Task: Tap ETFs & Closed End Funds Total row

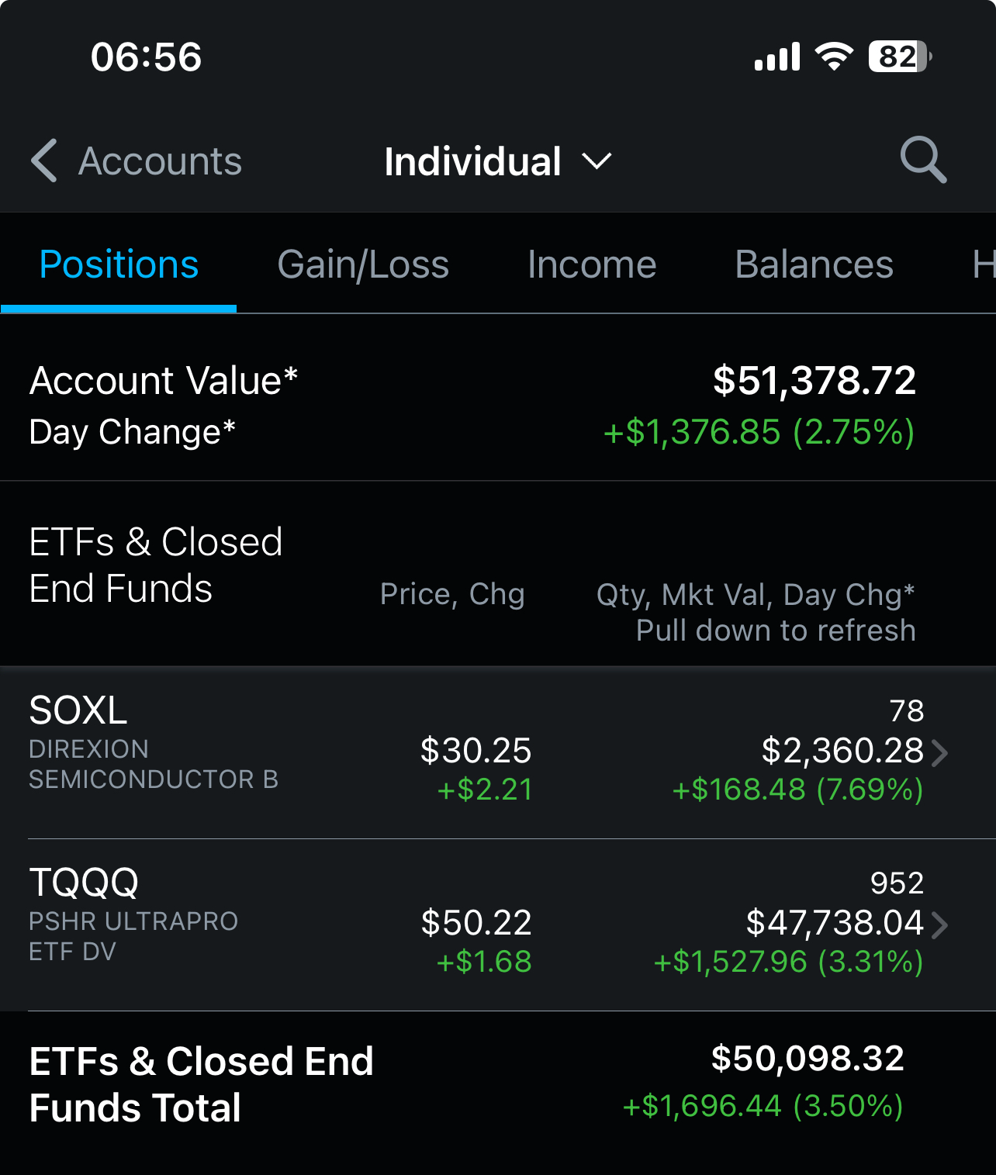Action: click(496, 1083)
